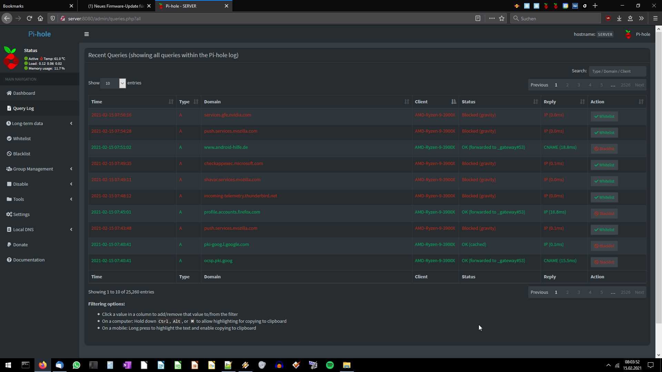The width and height of the screenshot is (662, 372).
Task: Sort table by Domain column
Action: 307,102
